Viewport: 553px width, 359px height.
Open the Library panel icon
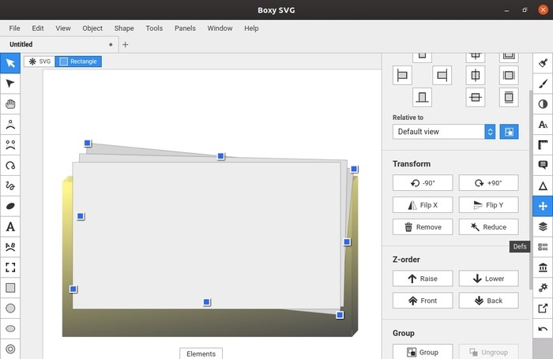543,267
